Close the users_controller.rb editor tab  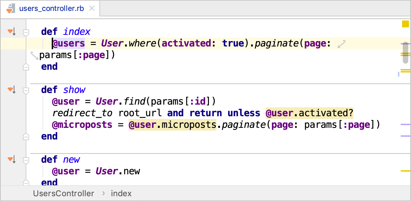[x=91, y=9]
